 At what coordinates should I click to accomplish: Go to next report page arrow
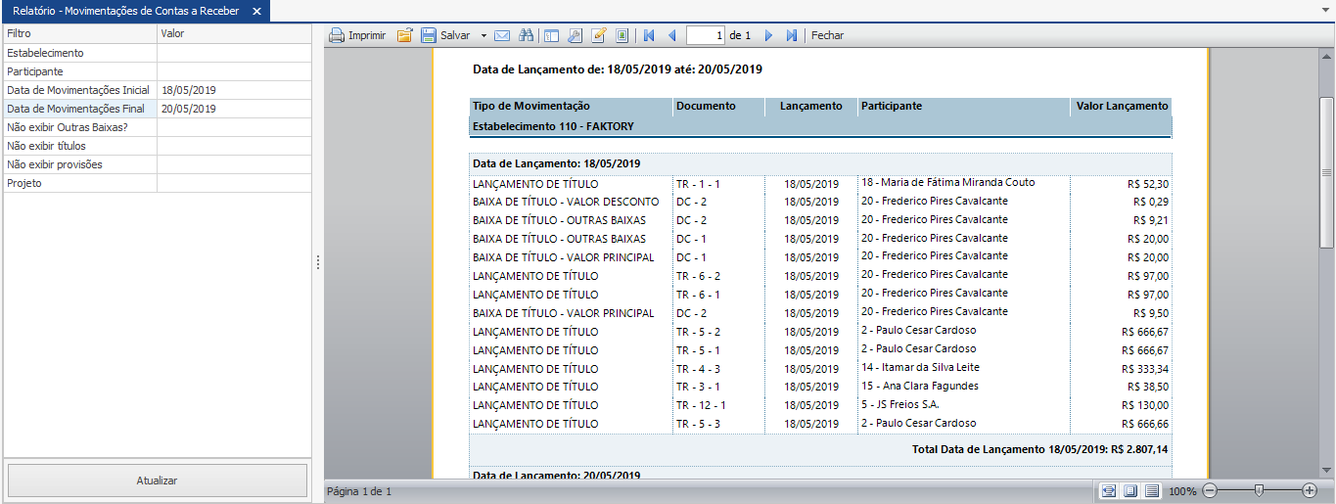click(768, 35)
